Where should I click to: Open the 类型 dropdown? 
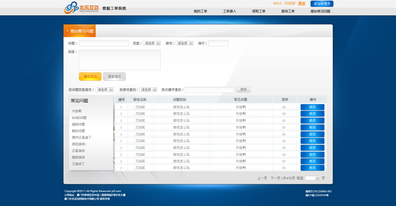pos(152,43)
